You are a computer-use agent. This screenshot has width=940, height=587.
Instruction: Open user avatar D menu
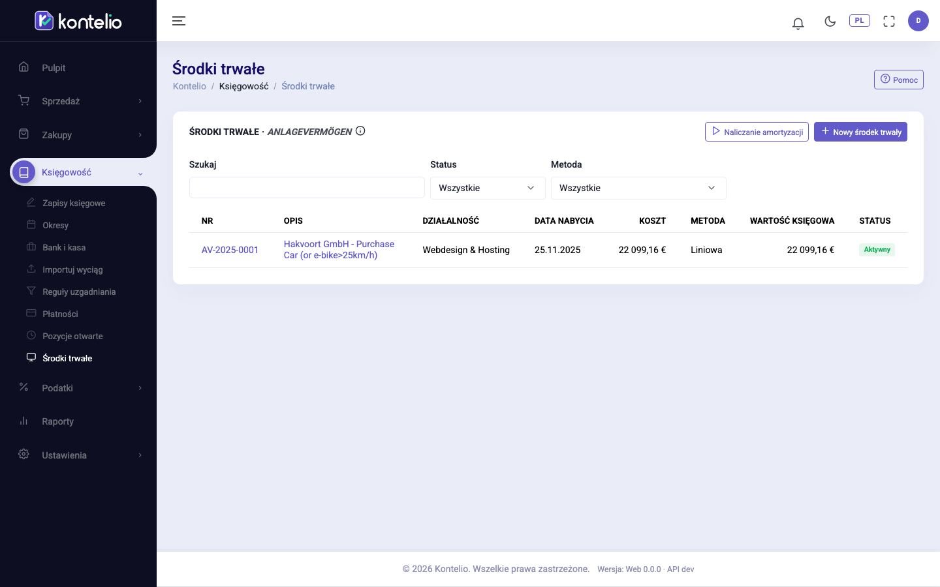(918, 21)
